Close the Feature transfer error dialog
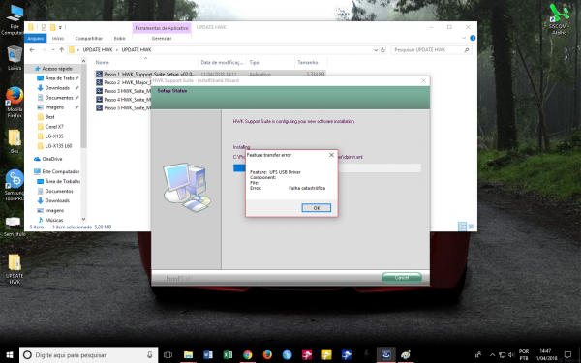 [x=331, y=155]
